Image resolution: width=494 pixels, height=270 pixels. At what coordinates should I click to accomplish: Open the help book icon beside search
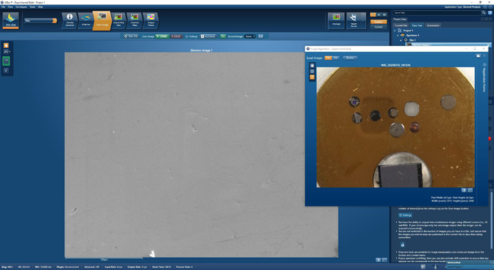point(490,12)
